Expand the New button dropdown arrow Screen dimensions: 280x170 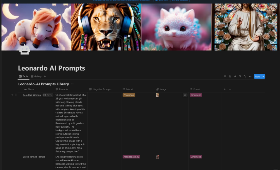coord(263,76)
